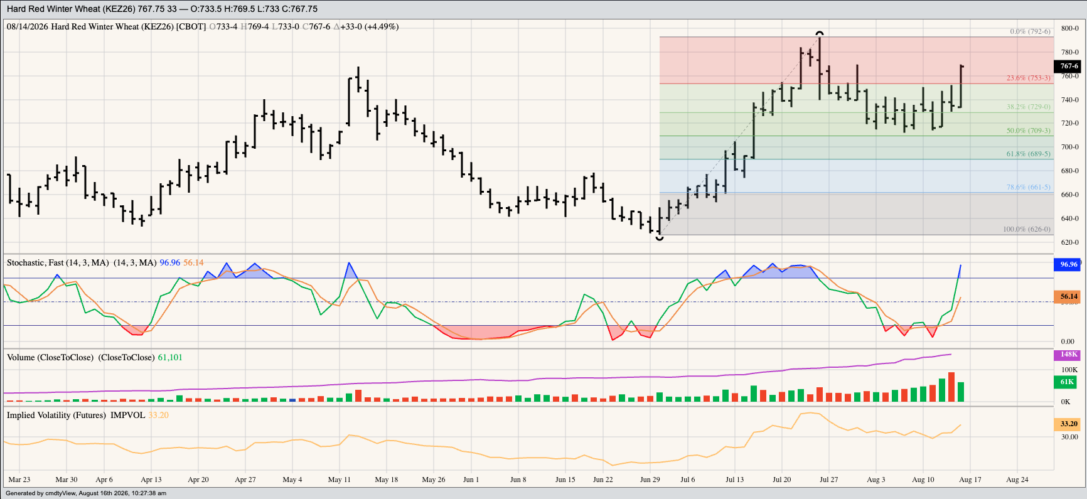Screen dimensions: 1087x499
Task: Select the orange 56.14 stochastic MA badge
Action: 1067,296
